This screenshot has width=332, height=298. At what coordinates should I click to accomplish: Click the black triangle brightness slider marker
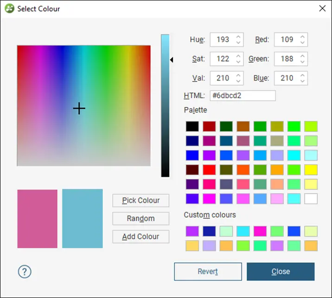(172, 60)
